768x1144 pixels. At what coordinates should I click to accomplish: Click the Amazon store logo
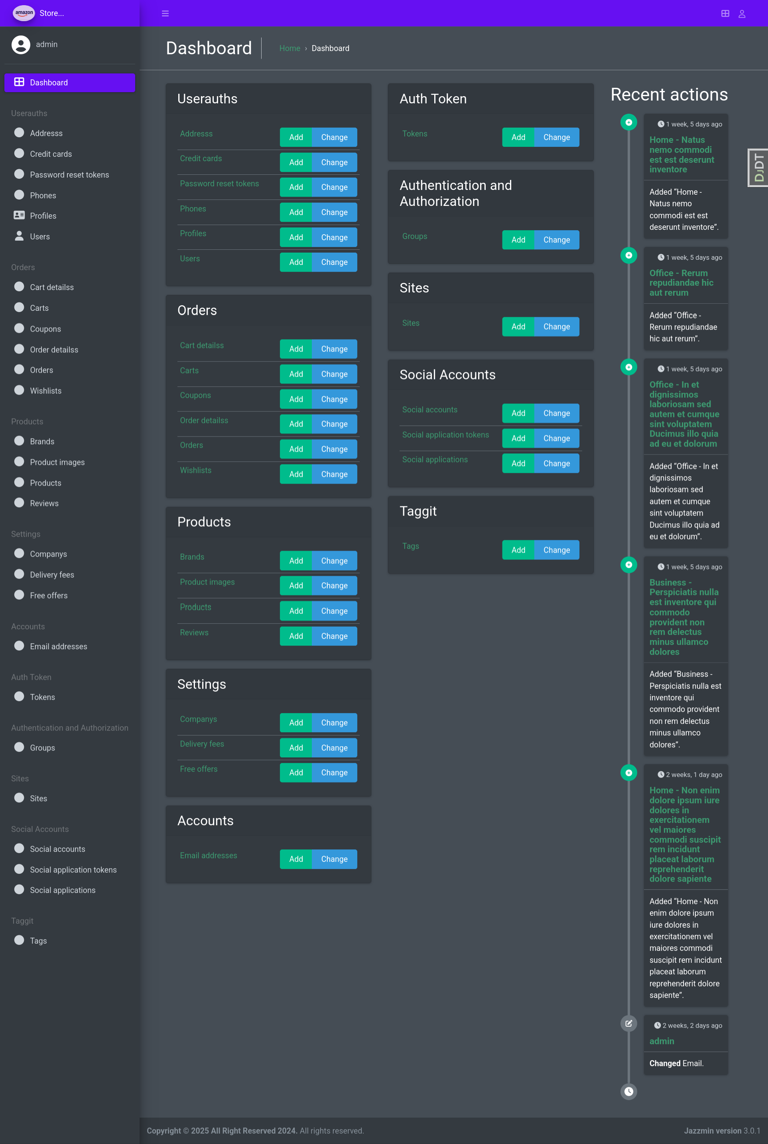coord(24,13)
